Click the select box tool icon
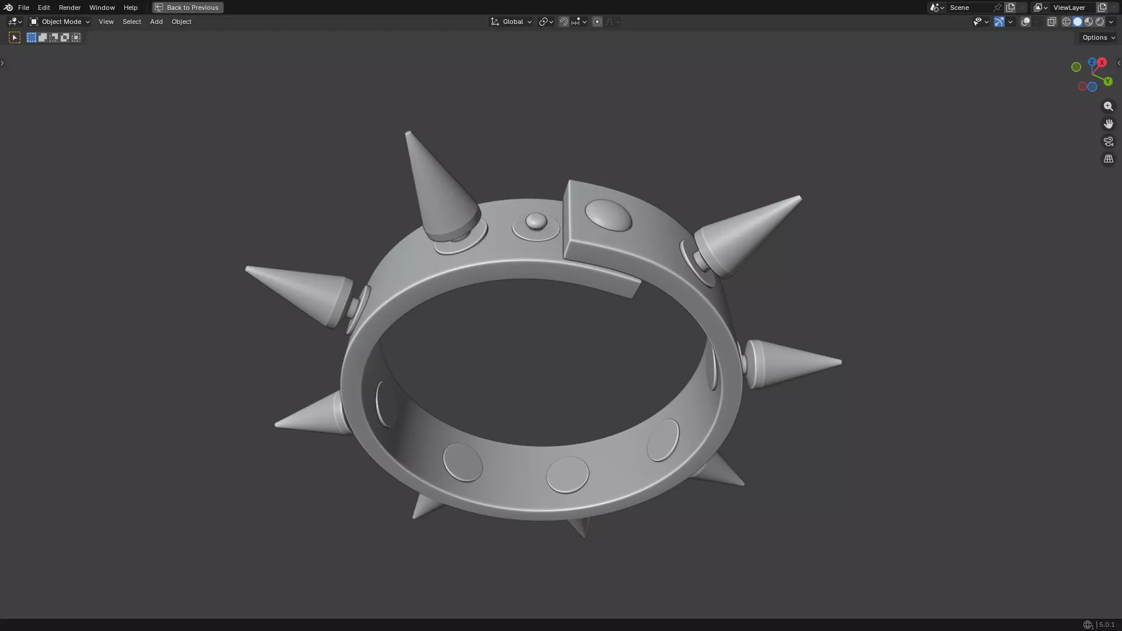Screen dimensions: 1122x631 click(x=15, y=37)
